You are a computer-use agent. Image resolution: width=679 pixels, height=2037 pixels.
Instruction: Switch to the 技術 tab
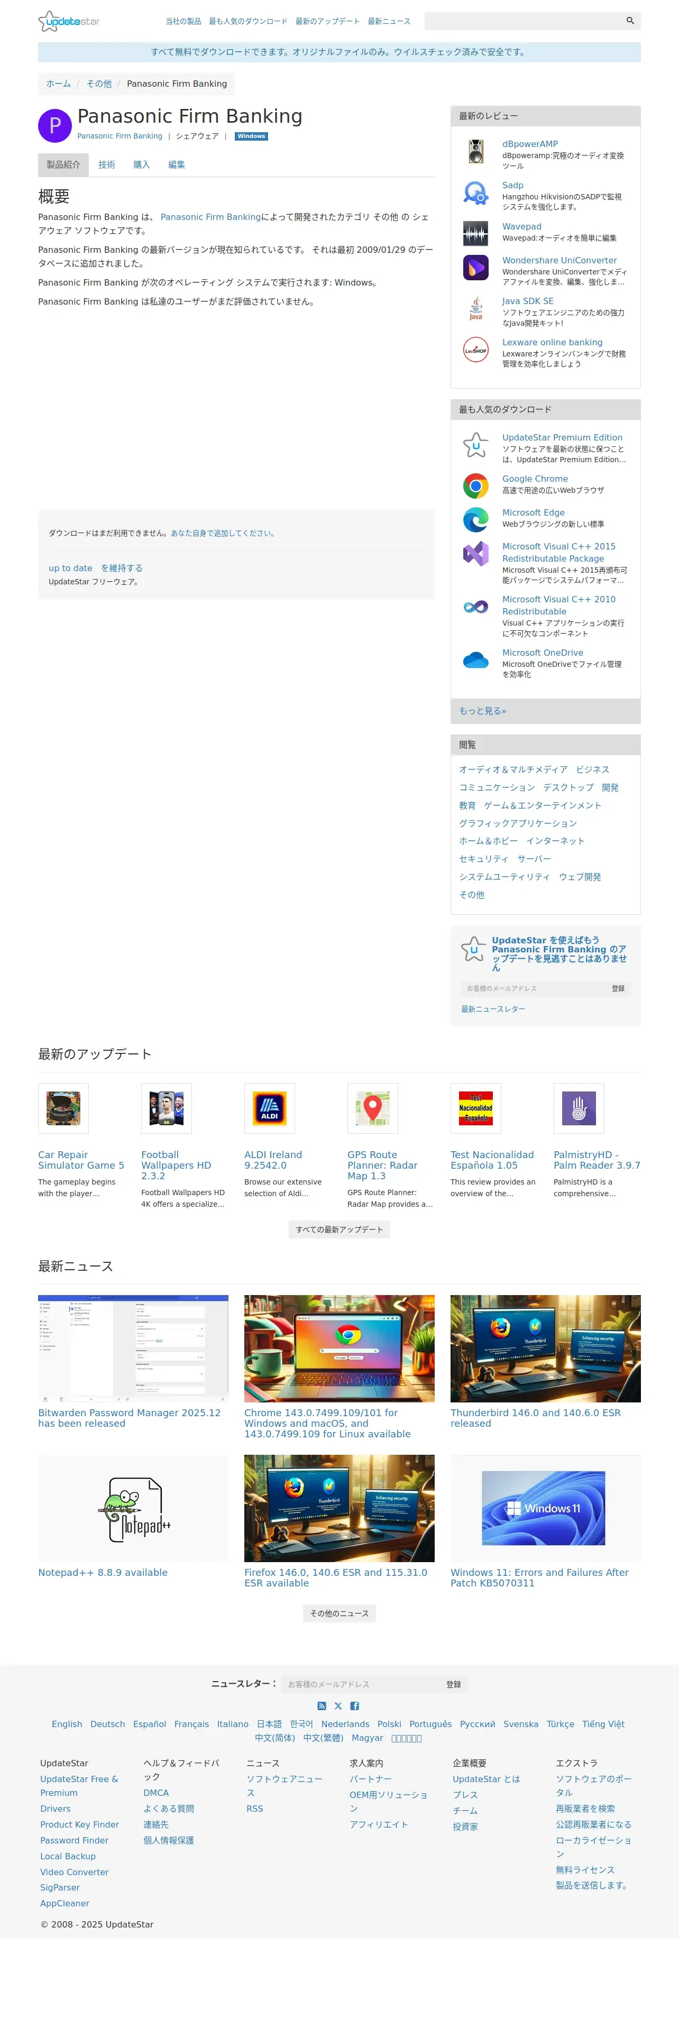(107, 164)
